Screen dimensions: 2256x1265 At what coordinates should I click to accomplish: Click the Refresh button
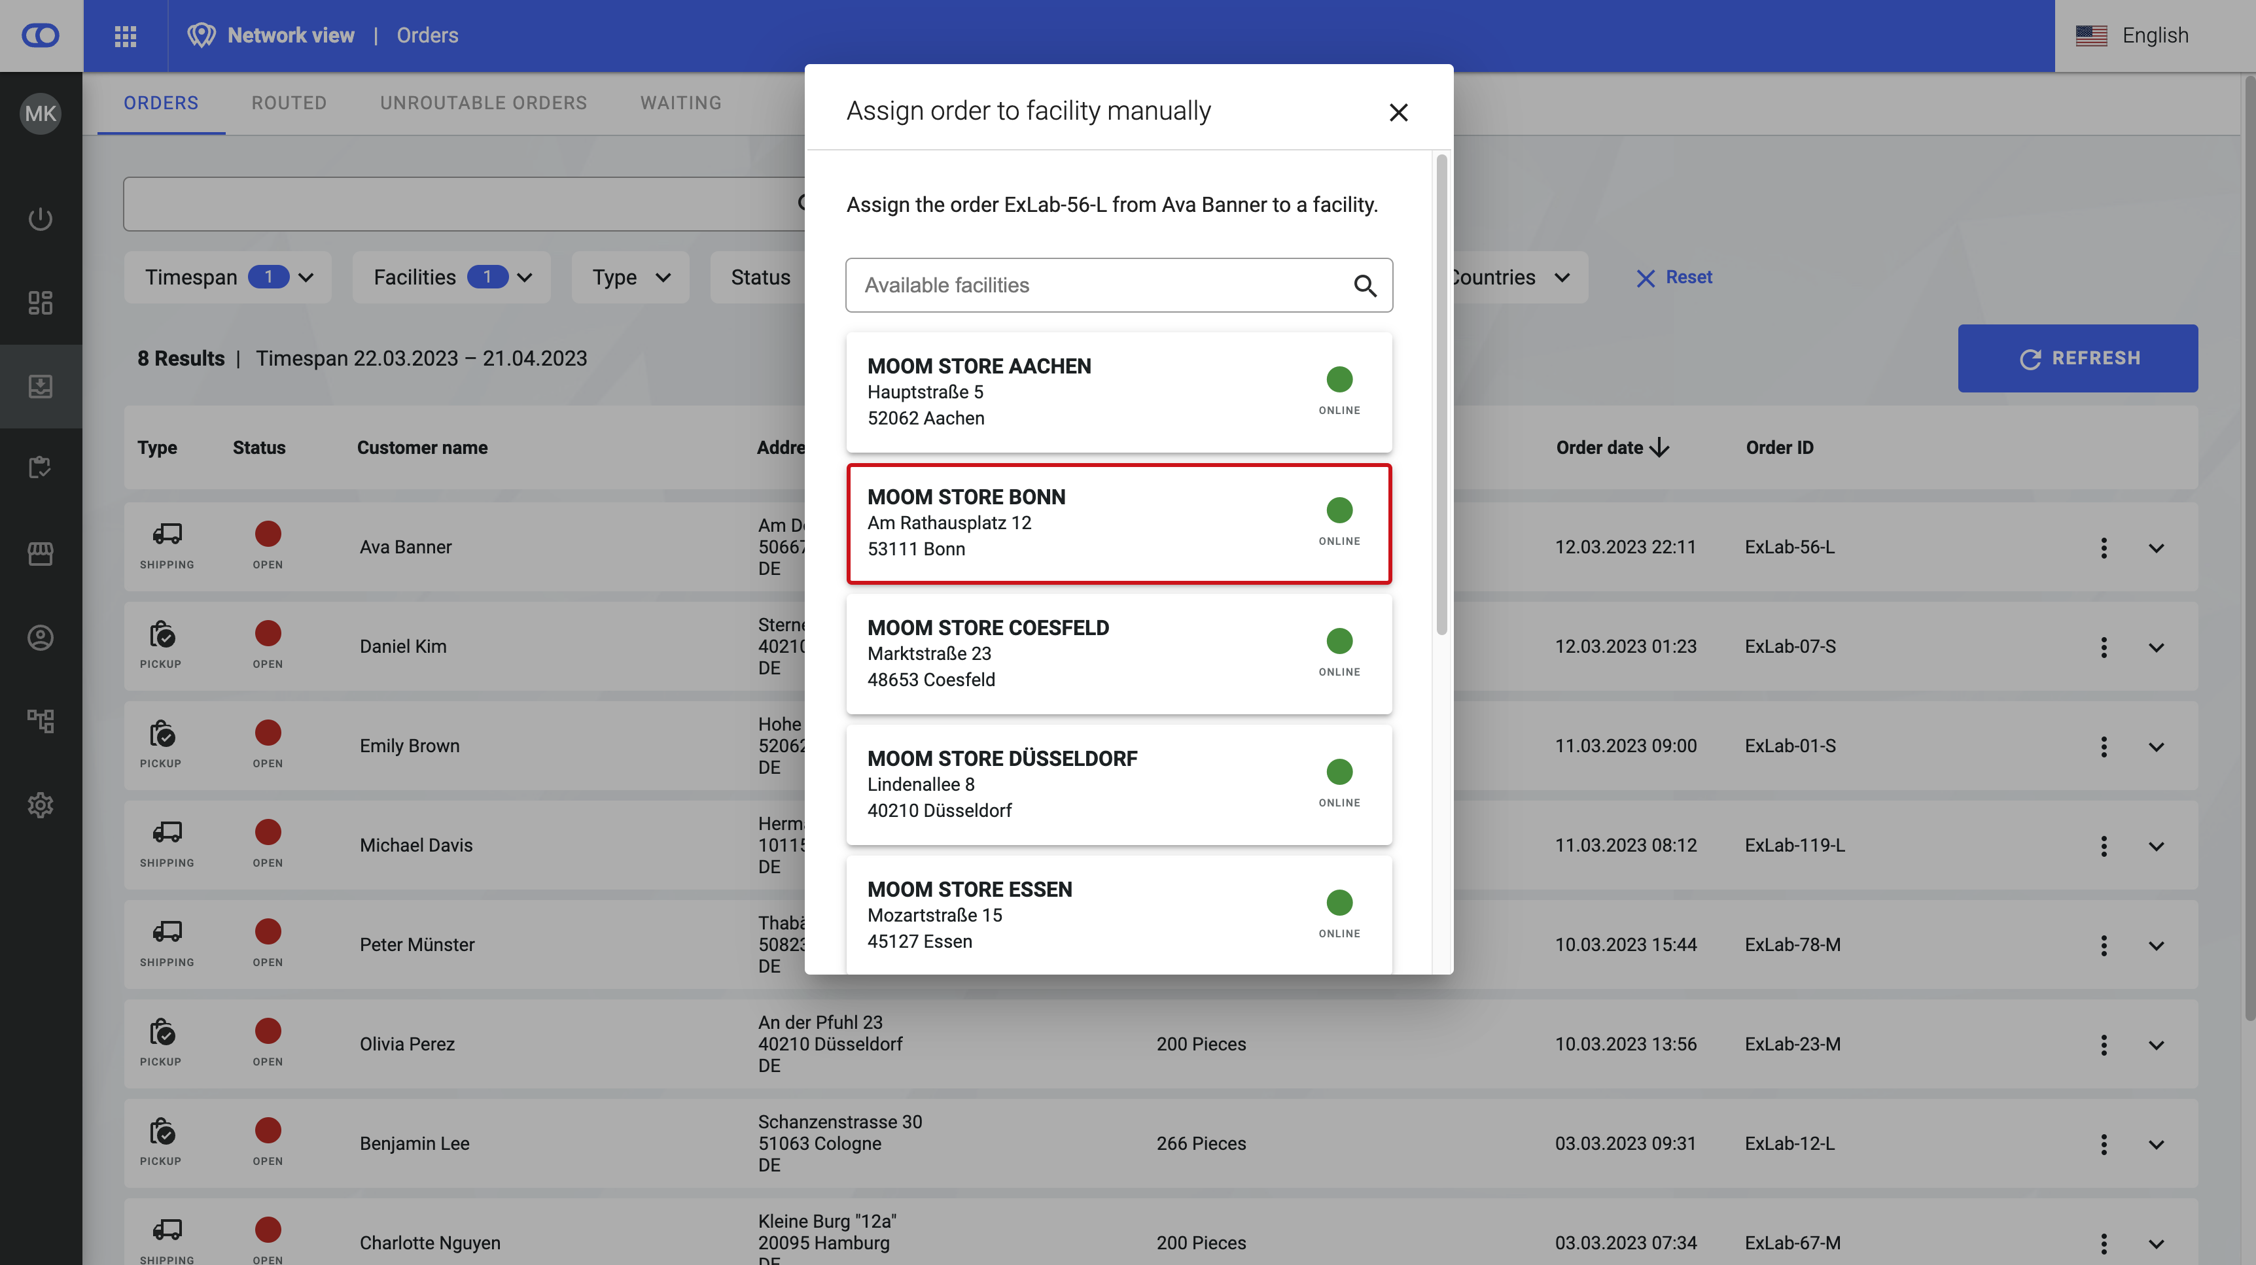coord(2077,358)
